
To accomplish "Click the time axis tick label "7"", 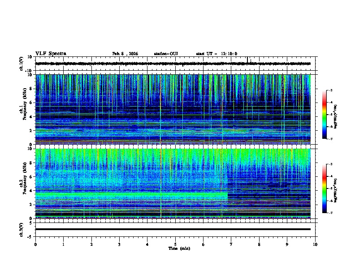I will click(x=231, y=244).
